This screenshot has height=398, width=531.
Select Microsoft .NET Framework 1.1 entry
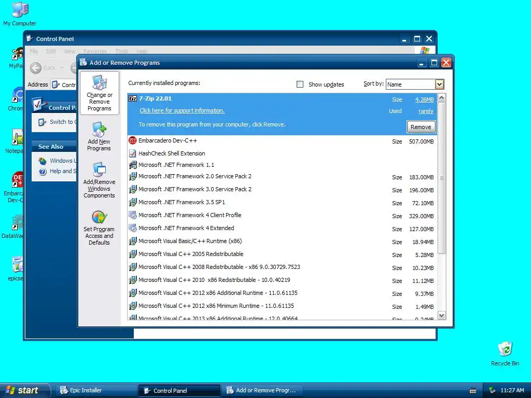pos(282,165)
